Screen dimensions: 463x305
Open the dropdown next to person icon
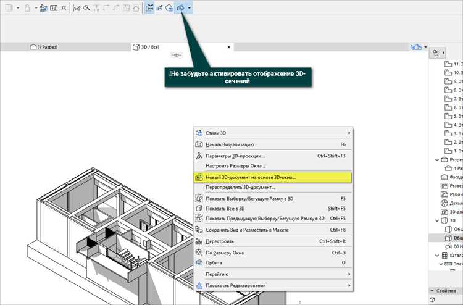36,8
